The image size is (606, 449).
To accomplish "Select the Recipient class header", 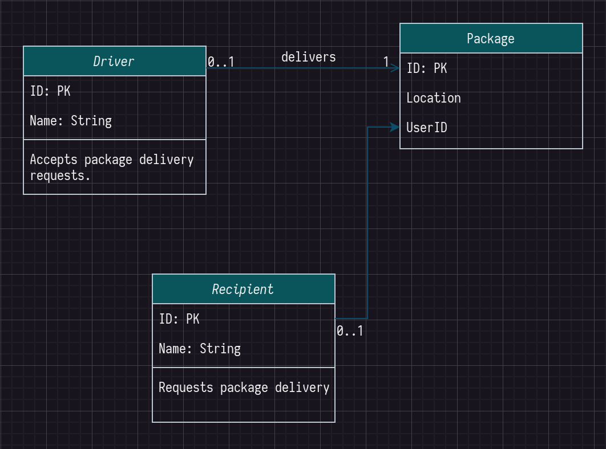I will pos(244,289).
